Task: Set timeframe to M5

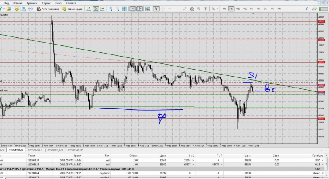Action: point(231,9)
